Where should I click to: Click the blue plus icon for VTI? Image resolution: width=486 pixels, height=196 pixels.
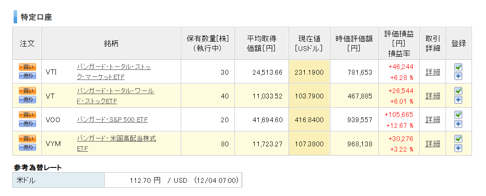point(458,76)
